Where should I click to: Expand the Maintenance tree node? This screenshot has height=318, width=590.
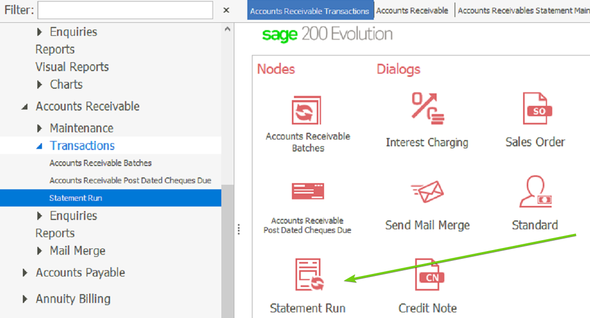(x=40, y=128)
